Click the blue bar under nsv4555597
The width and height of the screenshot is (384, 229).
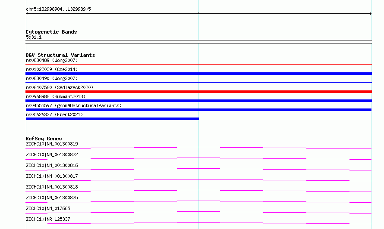coord(198,110)
